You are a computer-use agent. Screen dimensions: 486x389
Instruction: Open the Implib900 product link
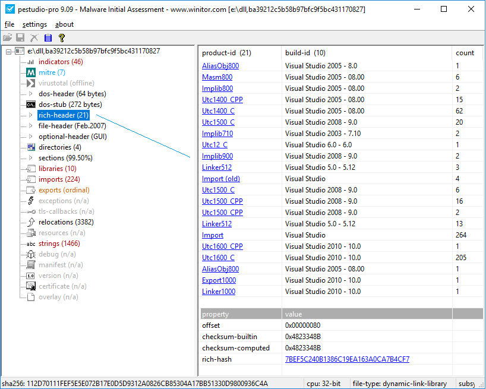point(217,156)
